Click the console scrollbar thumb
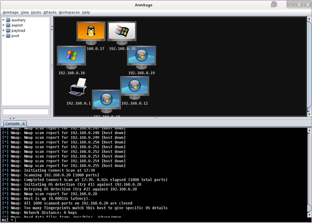The height and width of the screenshot is (223, 312). tap(309, 208)
